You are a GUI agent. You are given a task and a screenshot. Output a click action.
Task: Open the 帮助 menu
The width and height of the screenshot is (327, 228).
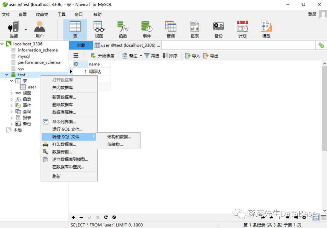pyautogui.click(x=97, y=15)
